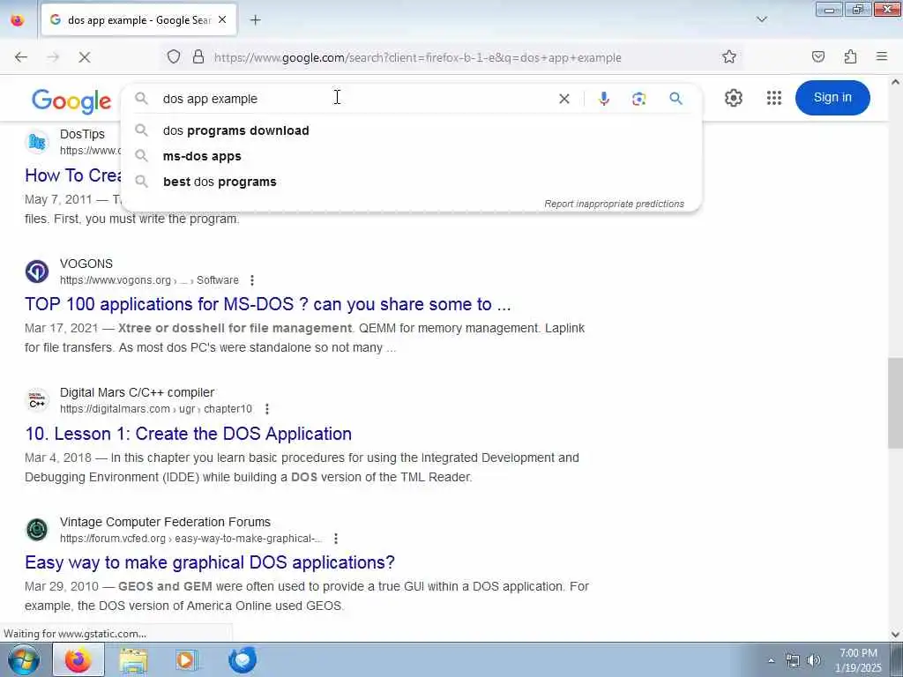The width and height of the screenshot is (903, 677).
Task: Click the Firefox View icon at tab bar start
Action: (x=18, y=20)
